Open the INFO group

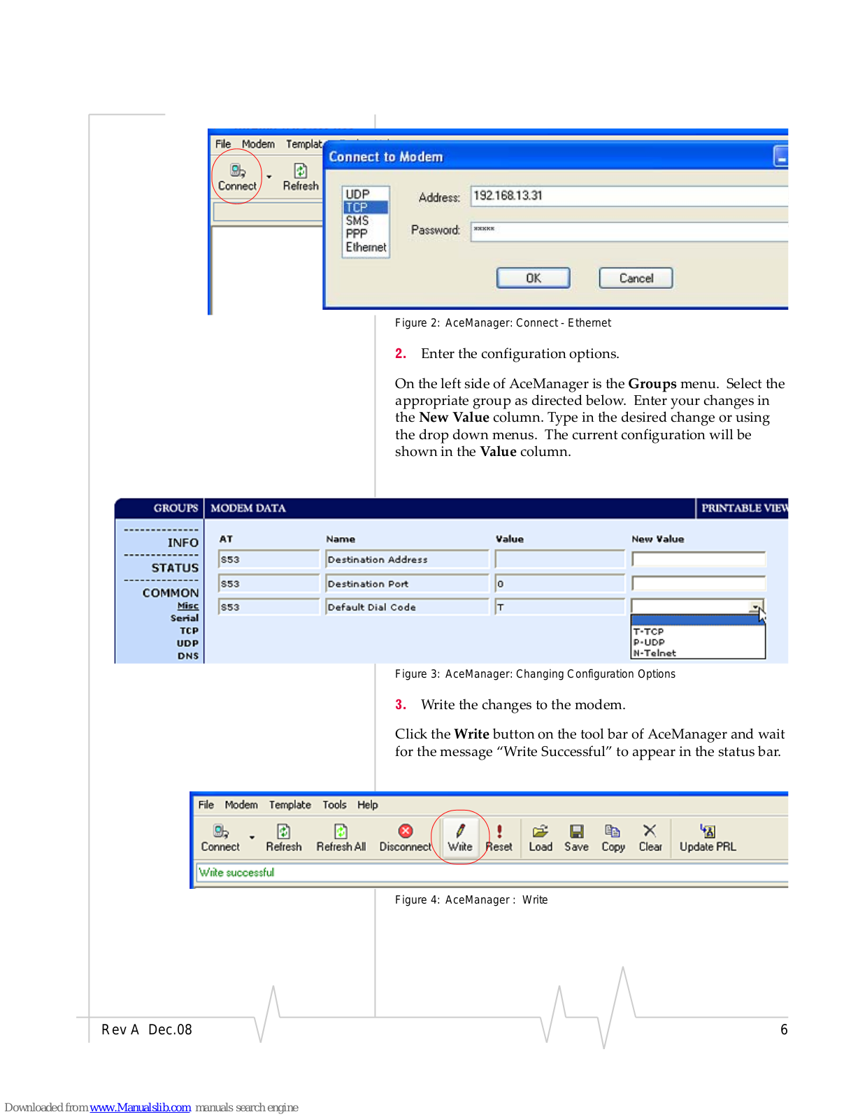(x=183, y=543)
